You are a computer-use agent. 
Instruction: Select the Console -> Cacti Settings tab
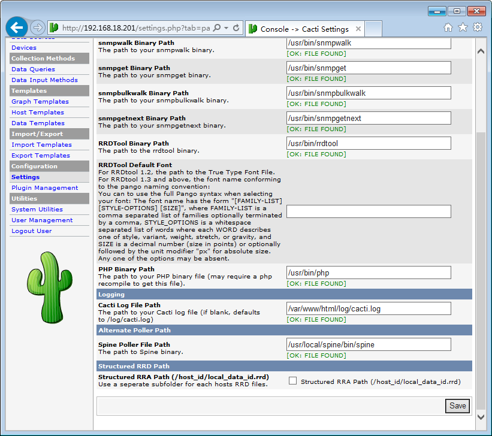coord(305,29)
